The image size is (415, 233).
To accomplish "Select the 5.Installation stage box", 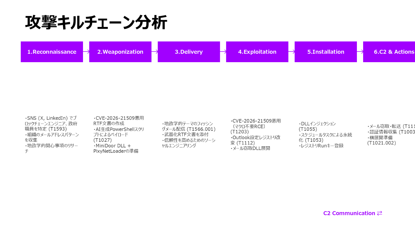I will pyautogui.click(x=325, y=52).
